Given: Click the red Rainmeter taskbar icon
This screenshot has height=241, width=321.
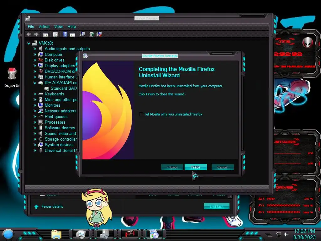Looking at the screenshot, I should (129, 234).
